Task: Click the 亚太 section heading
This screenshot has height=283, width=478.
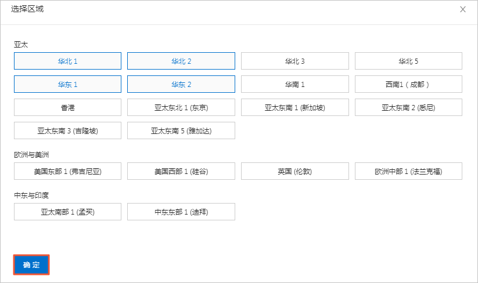Action: pos(21,45)
